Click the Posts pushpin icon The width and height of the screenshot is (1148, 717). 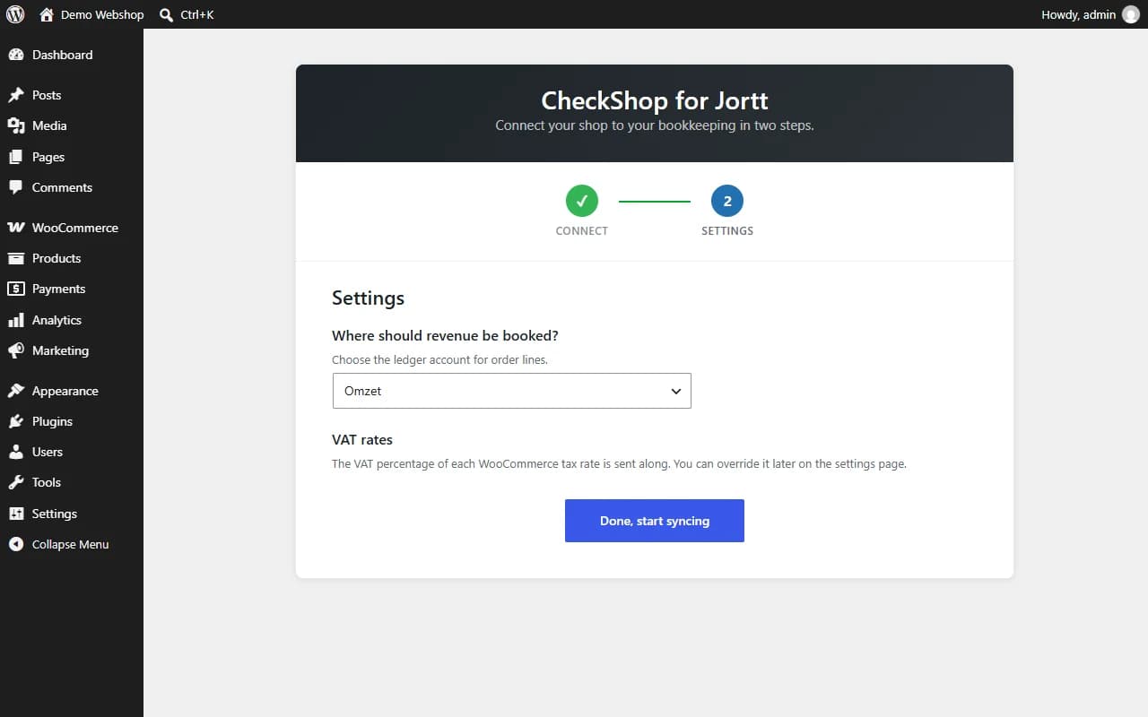click(x=16, y=95)
